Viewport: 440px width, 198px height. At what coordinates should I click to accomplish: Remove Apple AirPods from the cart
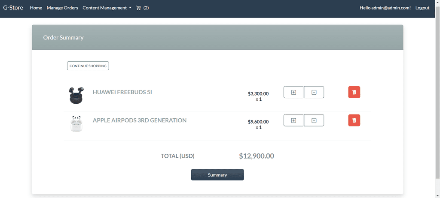click(x=354, y=120)
